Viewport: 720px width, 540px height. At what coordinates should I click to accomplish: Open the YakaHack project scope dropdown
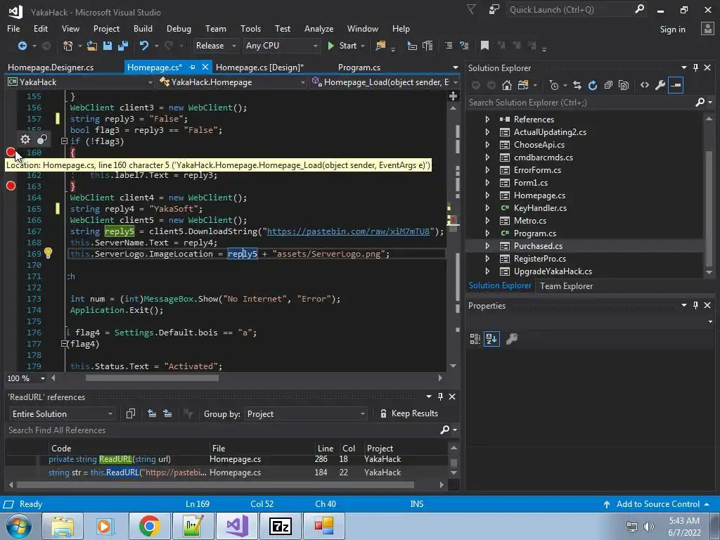pos(79,82)
